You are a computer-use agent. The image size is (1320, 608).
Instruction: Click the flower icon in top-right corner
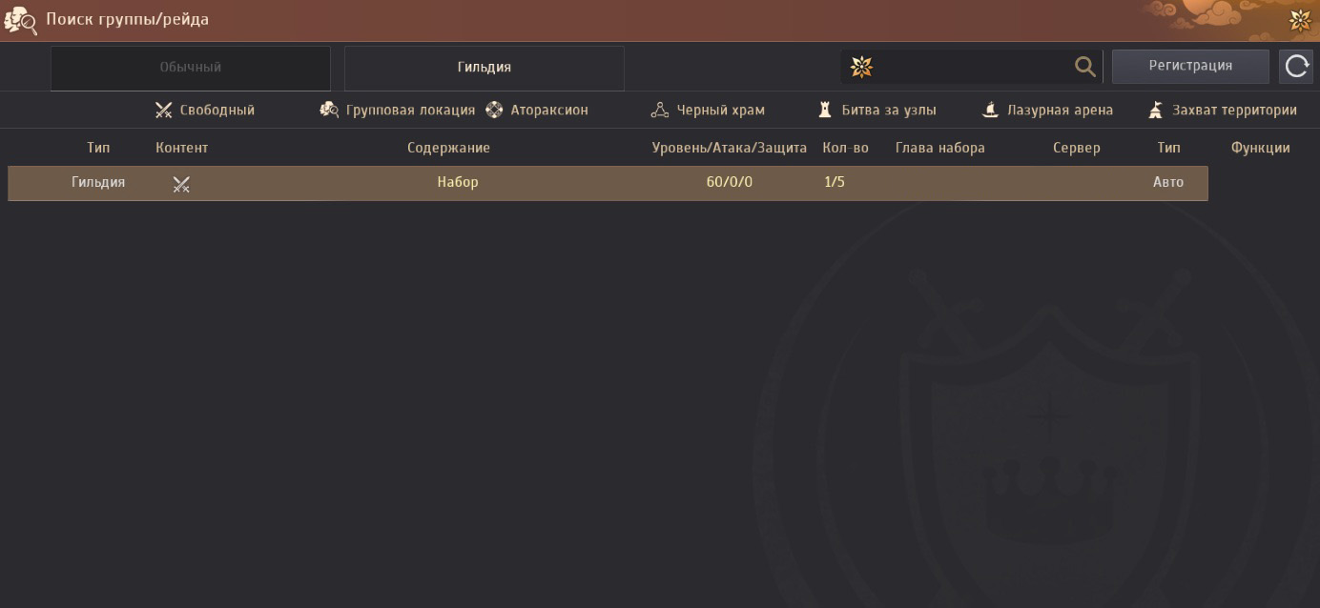coord(1299,20)
